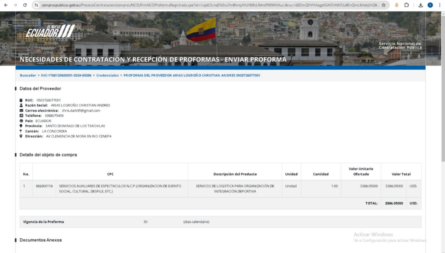Click the CPC code 962900116 cell
This screenshot has width=445, height=253.
coord(44,186)
